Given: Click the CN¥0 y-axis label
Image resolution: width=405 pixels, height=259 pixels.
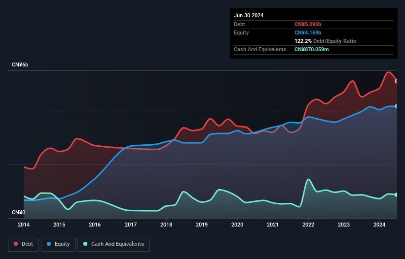Looking at the screenshot, I should [18, 212].
